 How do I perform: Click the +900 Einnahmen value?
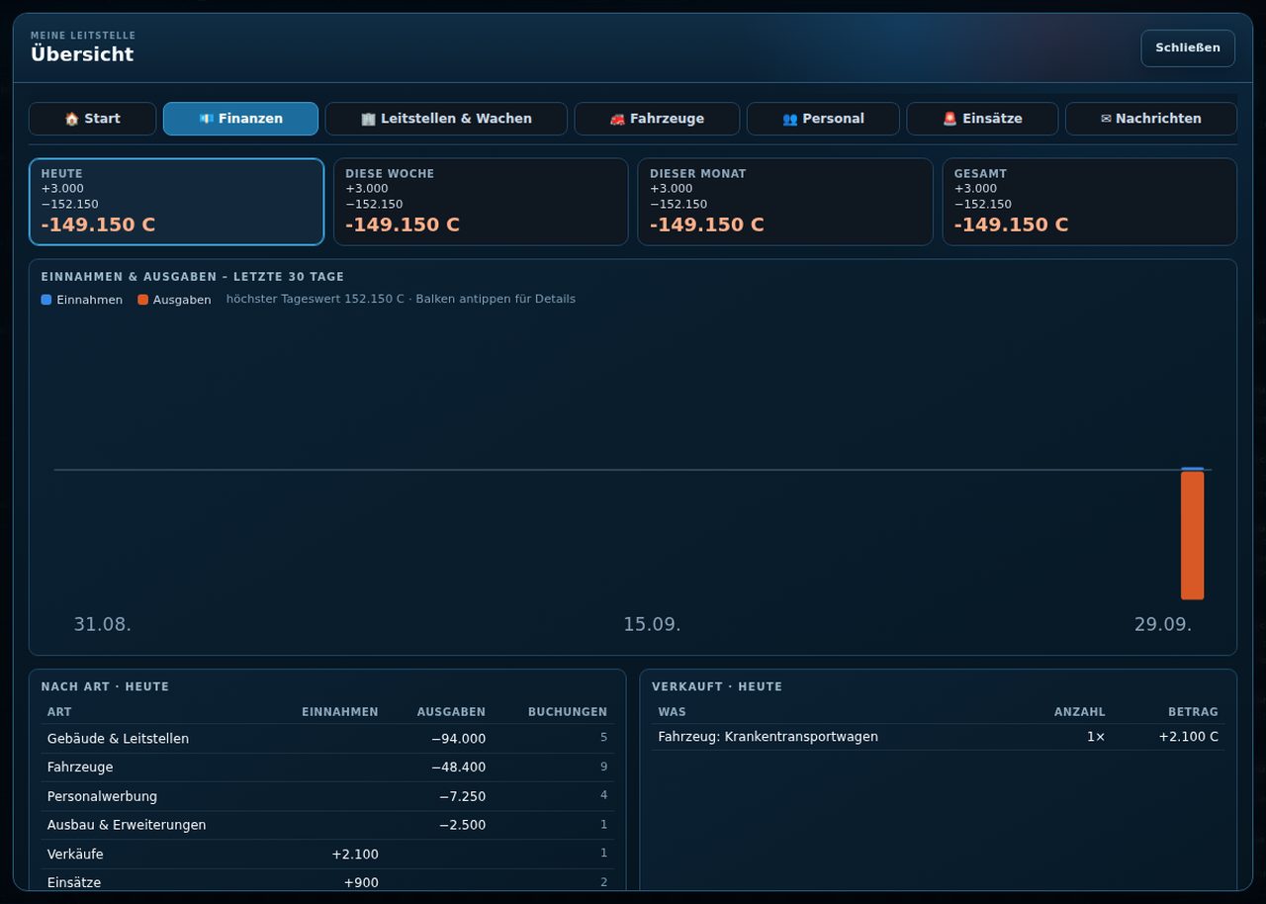[x=361, y=883]
